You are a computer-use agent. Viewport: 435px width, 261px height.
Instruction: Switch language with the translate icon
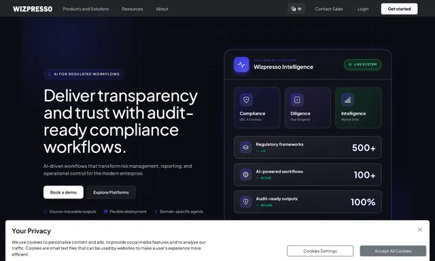pos(296,9)
